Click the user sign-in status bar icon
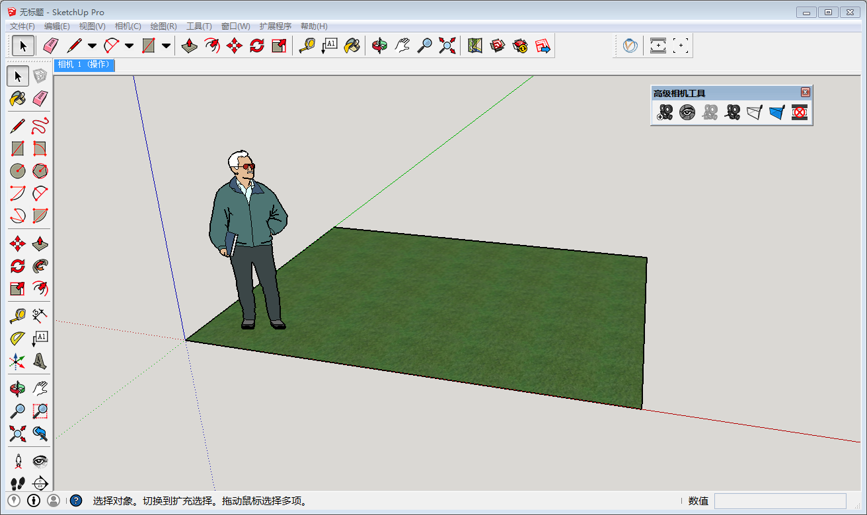This screenshot has width=867, height=515. pos(54,500)
